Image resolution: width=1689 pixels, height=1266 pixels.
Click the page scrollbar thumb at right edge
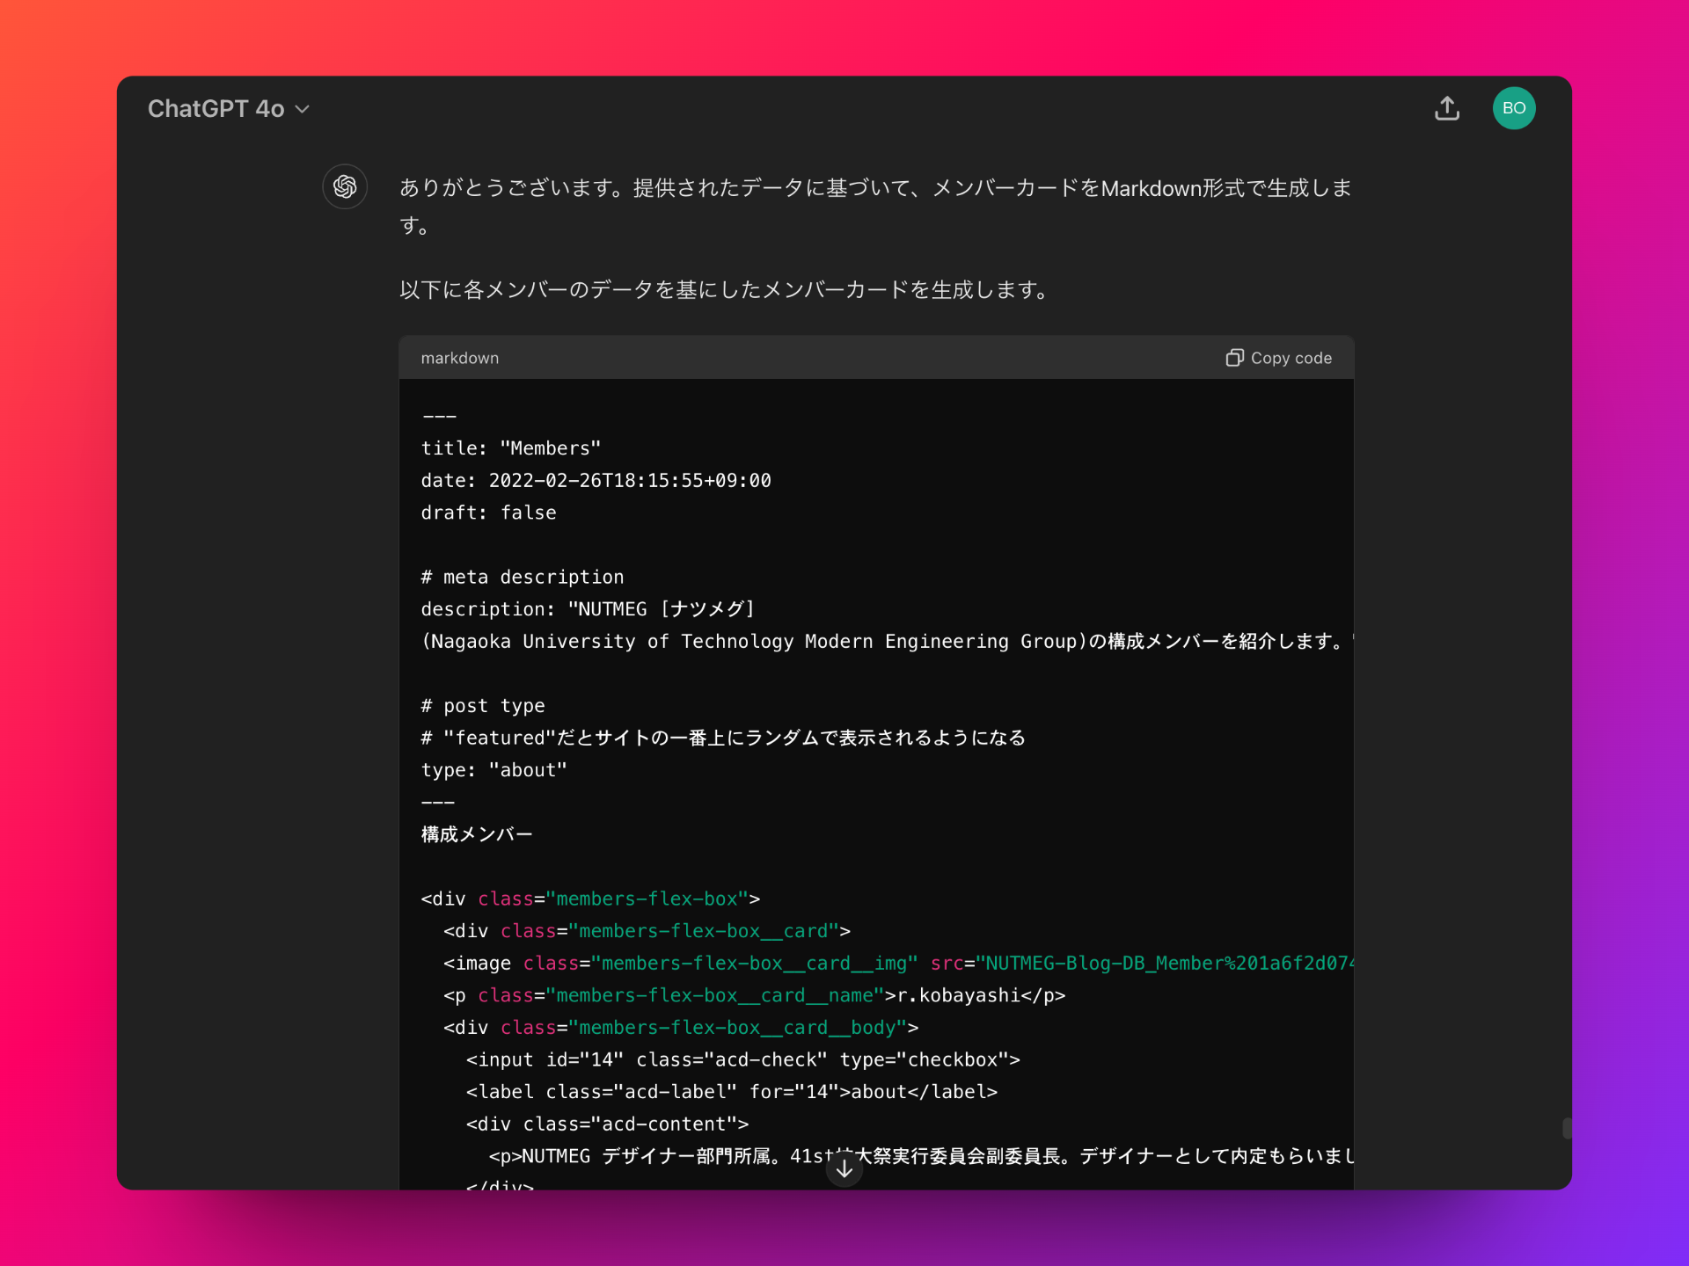pyautogui.click(x=1567, y=1128)
